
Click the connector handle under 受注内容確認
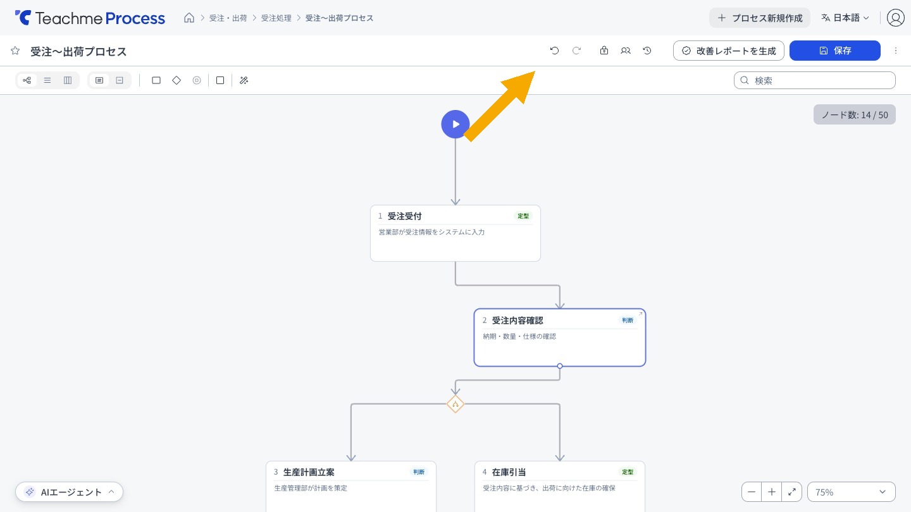coord(560,366)
